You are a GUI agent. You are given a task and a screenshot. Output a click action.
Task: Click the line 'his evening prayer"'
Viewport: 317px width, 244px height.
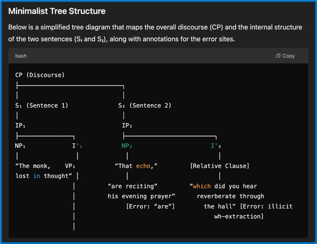point(141,196)
